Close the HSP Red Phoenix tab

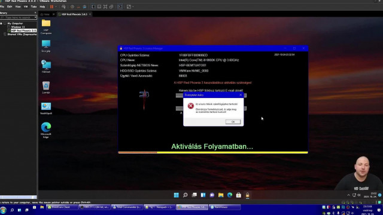90,14
